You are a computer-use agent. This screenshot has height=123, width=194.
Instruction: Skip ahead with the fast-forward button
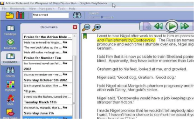tap(185, 26)
